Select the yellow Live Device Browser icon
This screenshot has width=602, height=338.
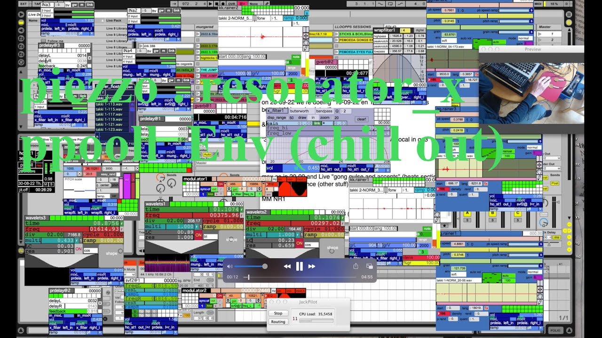[21, 22]
